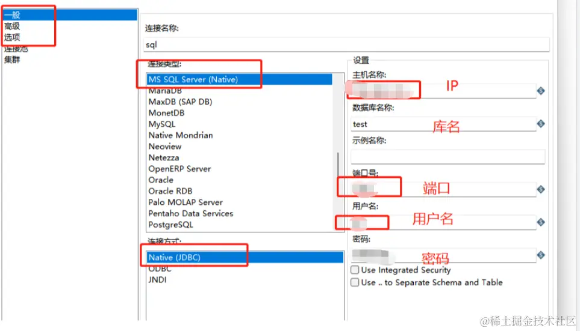
Task: Click variable icon beside port number field
Action: click(541, 189)
